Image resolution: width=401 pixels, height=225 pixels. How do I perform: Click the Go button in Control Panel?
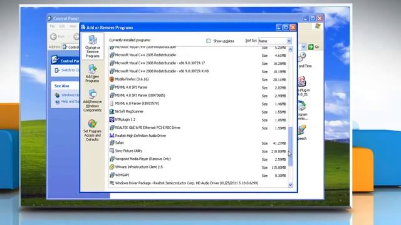pyautogui.click(x=314, y=47)
